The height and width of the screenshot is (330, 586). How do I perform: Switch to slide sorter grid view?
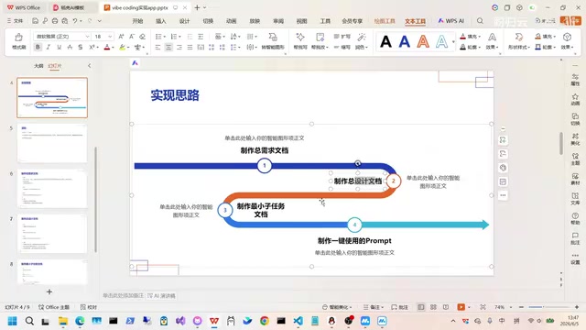tap(433, 307)
